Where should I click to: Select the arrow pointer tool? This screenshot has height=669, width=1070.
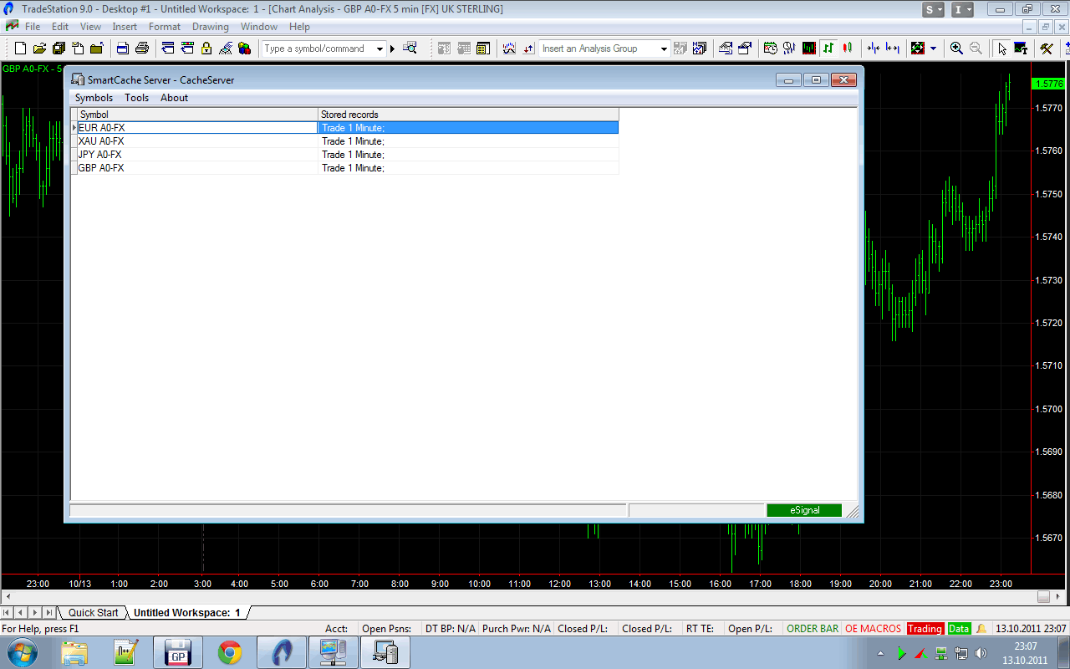click(1001, 49)
